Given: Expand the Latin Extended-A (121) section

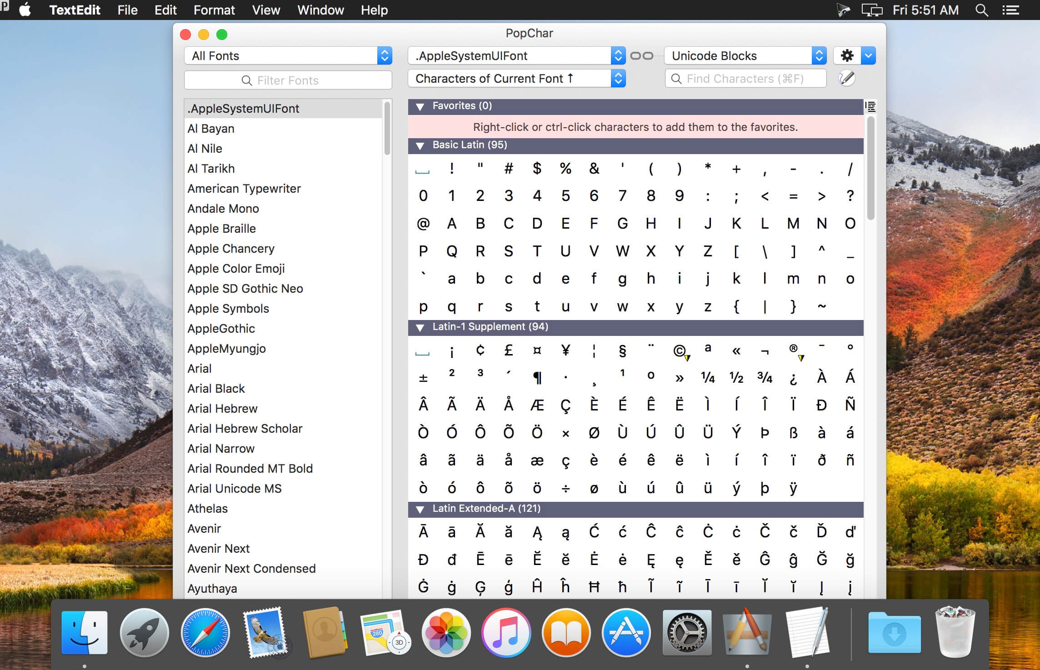Looking at the screenshot, I should tap(421, 509).
